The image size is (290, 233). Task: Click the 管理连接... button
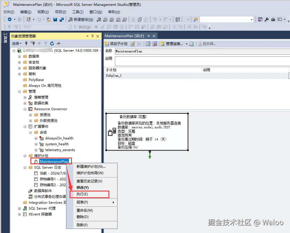[x=172, y=44]
